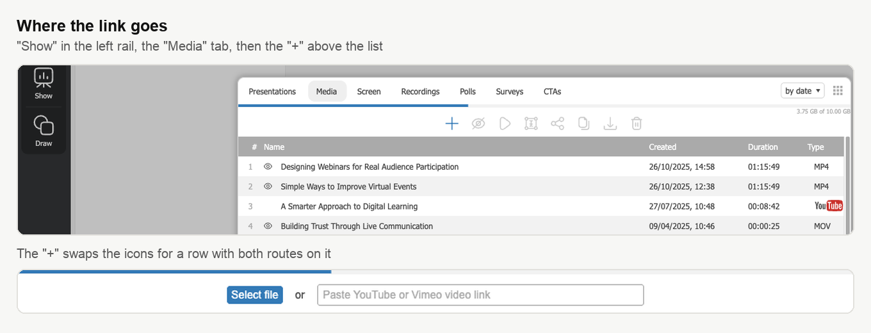This screenshot has height=333, width=871.
Task: Click the MOV type cell
Action: point(822,226)
